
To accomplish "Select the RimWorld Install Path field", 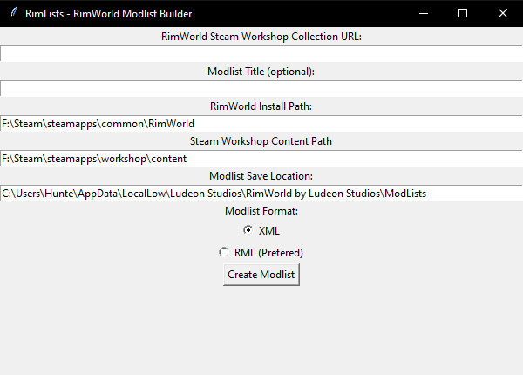I will [261, 123].
